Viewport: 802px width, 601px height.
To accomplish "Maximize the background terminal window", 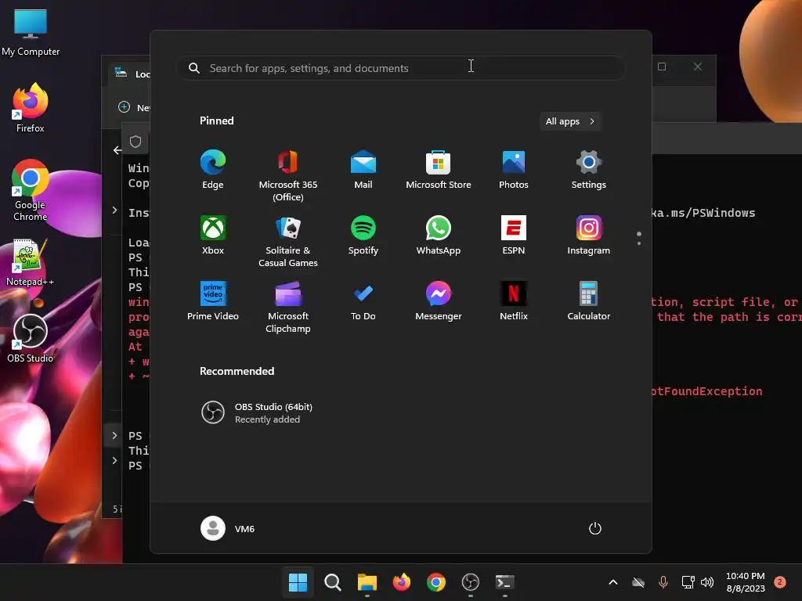I will 662,67.
